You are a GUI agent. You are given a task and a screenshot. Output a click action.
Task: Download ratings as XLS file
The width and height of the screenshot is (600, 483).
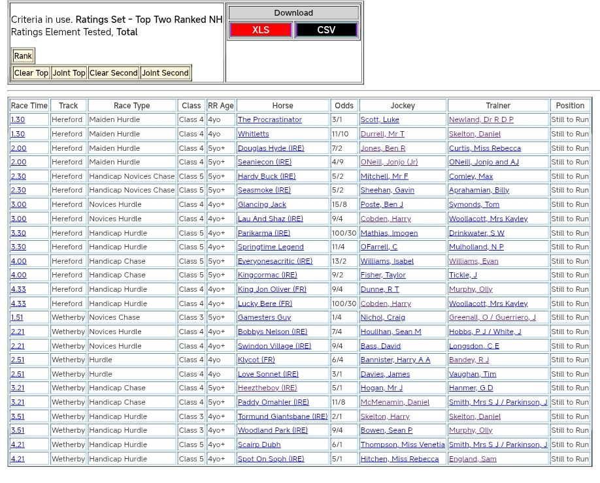pos(260,30)
